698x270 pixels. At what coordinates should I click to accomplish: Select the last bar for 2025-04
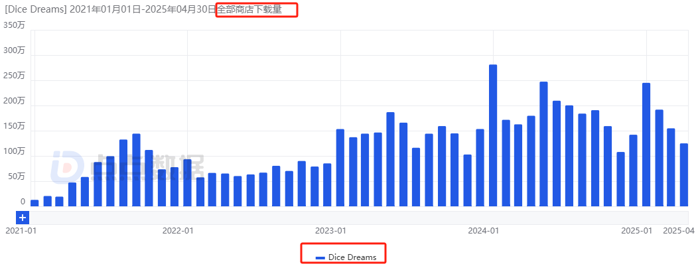pyautogui.click(x=684, y=175)
